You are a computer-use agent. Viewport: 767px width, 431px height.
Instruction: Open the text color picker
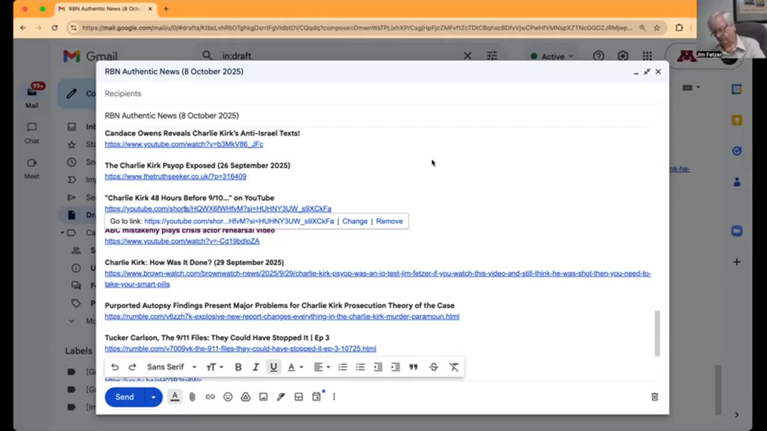294,367
